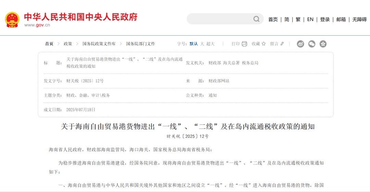Open 国务院部门文件 breadcrumb
Image resolution: width=370 pixels, height=192 pixels.
click(x=140, y=44)
